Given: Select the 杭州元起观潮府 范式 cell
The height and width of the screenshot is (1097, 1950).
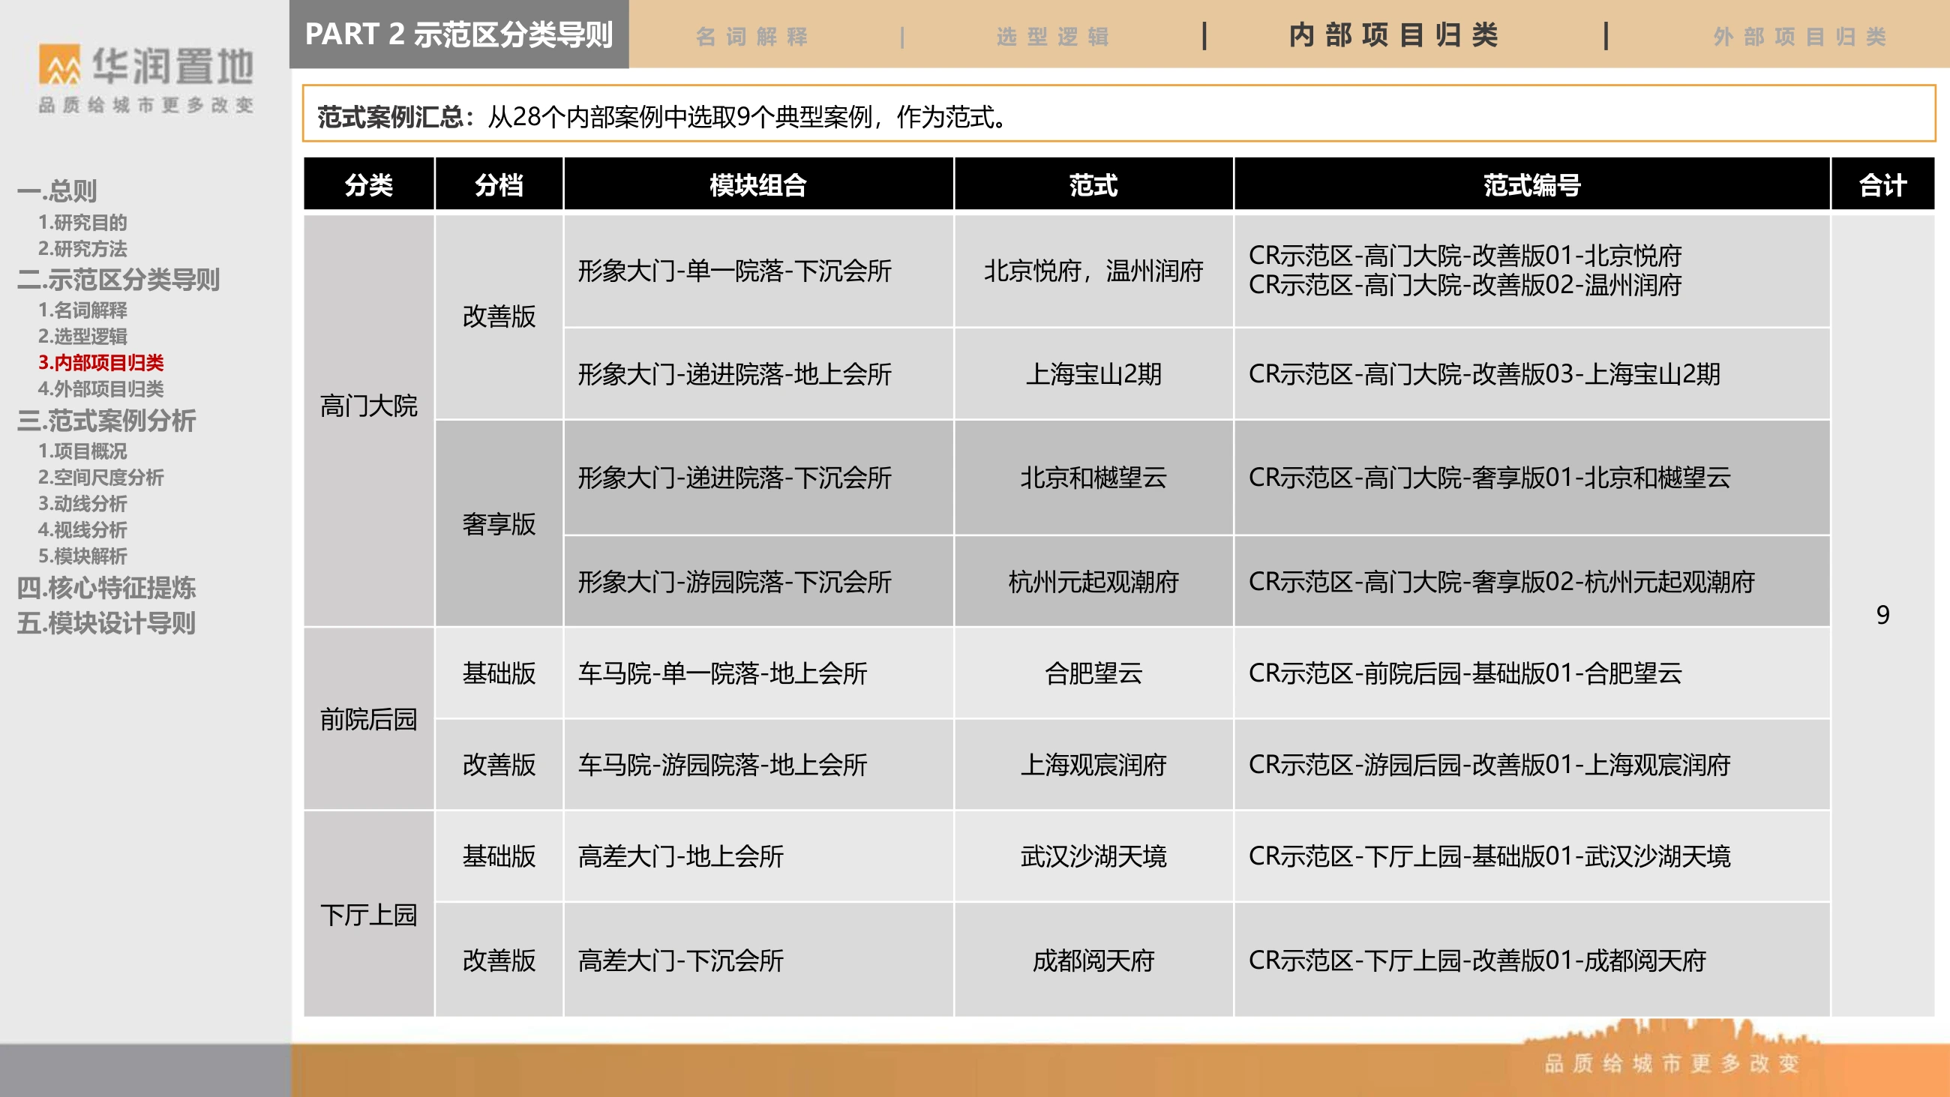Looking at the screenshot, I should pyautogui.click(x=1093, y=581).
